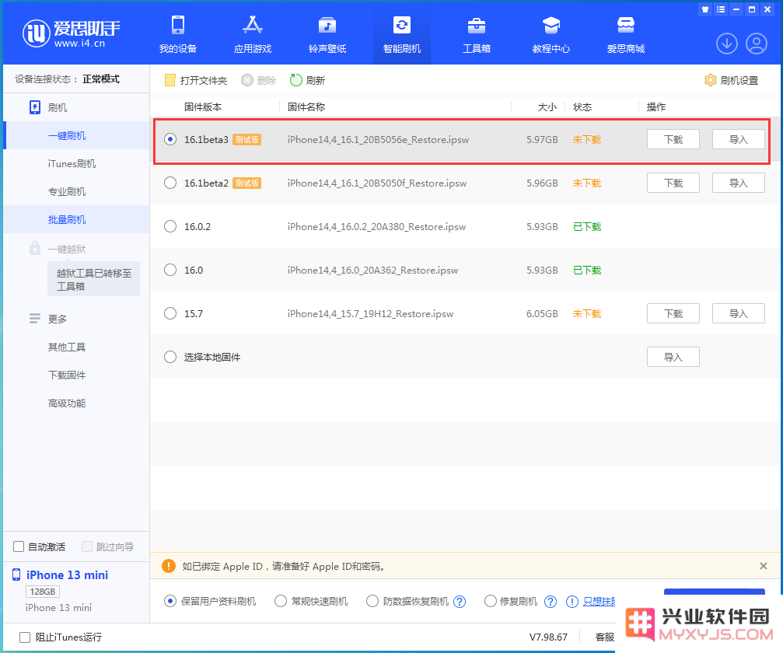Sort by the 大小 column header
This screenshot has height=653, width=783.
(547, 107)
